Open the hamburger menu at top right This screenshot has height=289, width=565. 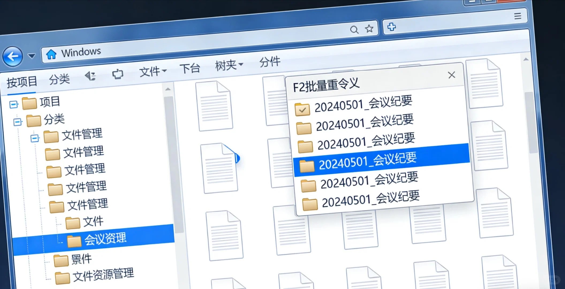(518, 16)
